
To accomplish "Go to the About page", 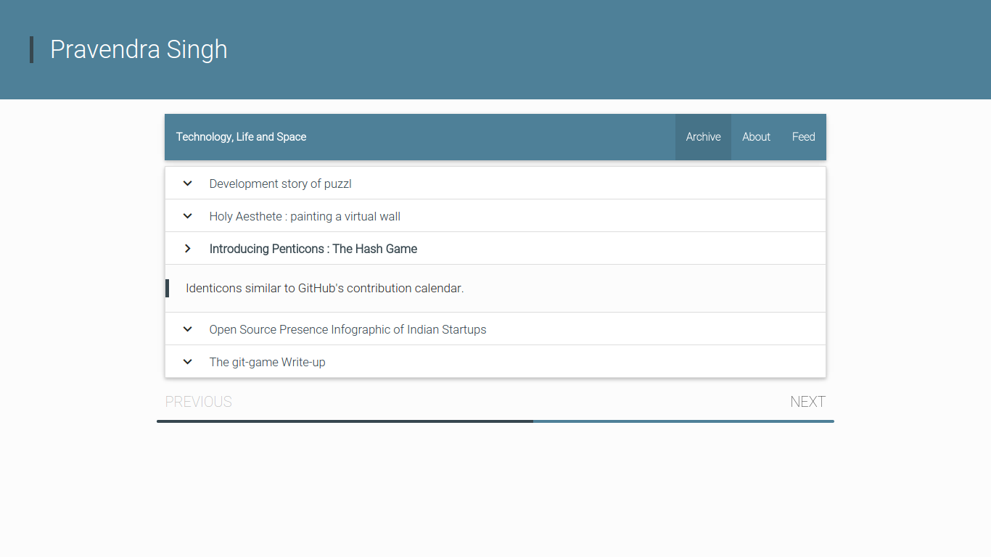I will click(x=756, y=137).
